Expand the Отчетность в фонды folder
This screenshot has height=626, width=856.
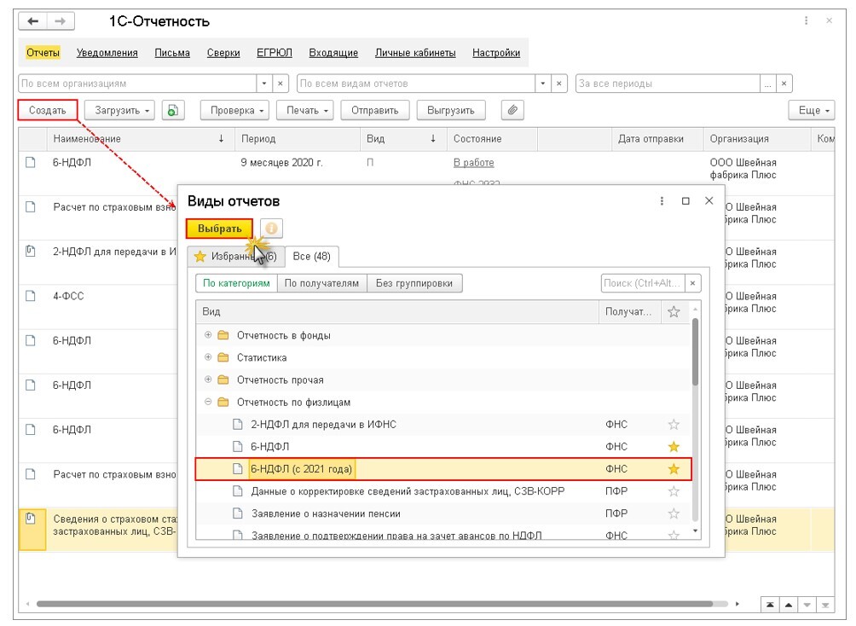(x=208, y=335)
